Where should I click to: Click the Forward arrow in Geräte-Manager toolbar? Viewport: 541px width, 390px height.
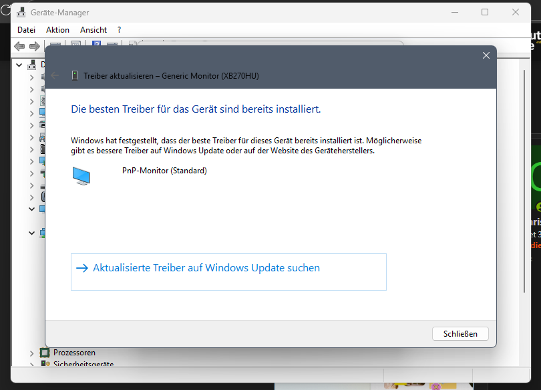(35, 46)
